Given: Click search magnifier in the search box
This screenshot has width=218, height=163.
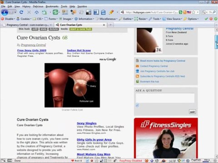Looking at the screenshot, I should (214, 12).
